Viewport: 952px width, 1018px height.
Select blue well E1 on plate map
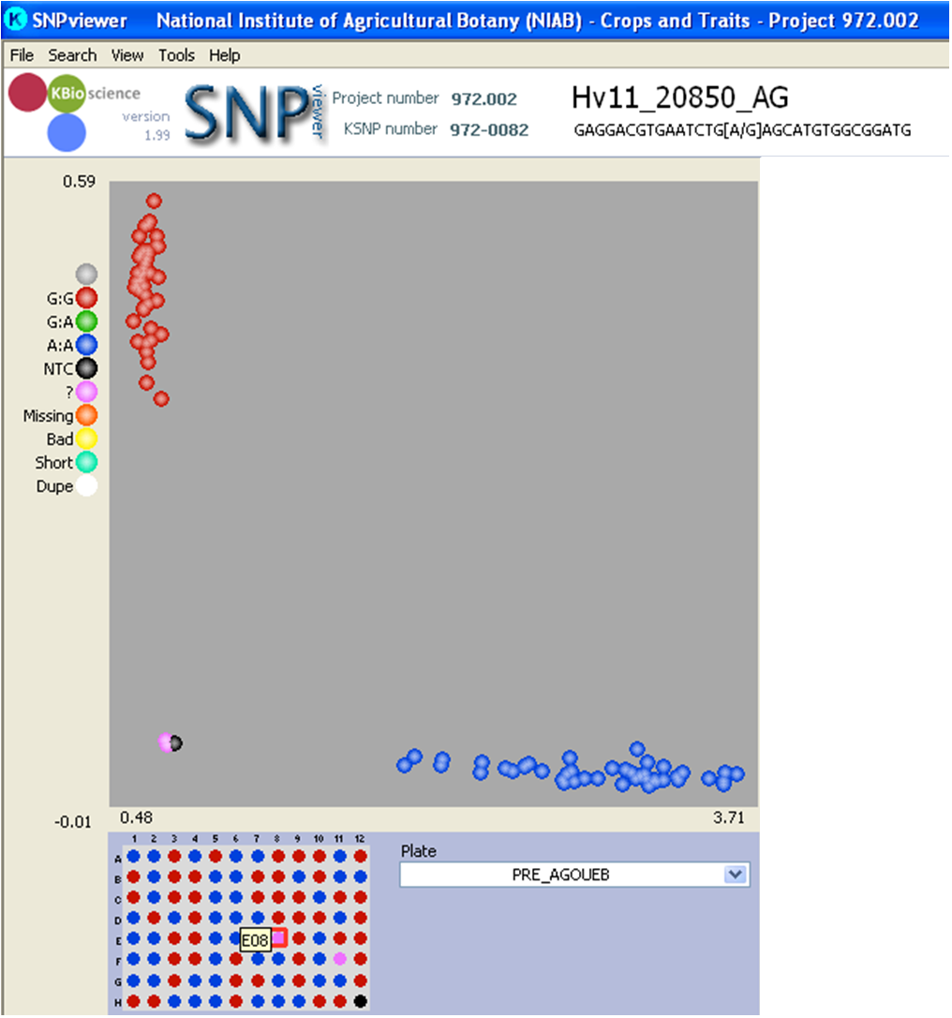click(x=133, y=937)
